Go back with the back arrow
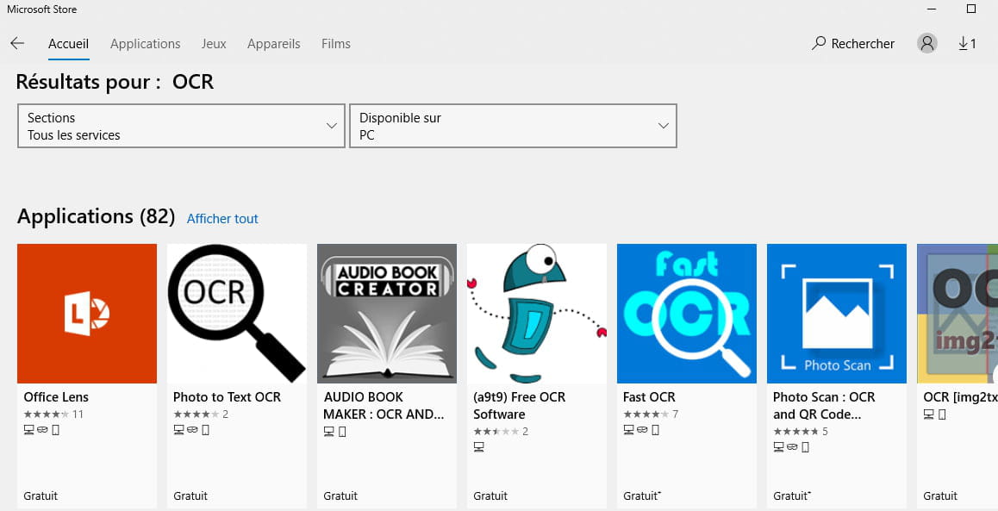Image resolution: width=998 pixels, height=511 pixels. (17, 43)
